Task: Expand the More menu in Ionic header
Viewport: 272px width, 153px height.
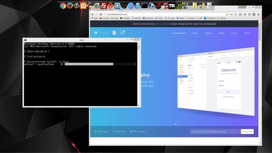Action: [248, 33]
